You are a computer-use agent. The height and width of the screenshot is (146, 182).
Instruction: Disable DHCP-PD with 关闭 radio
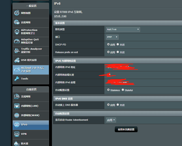coord(118,44)
